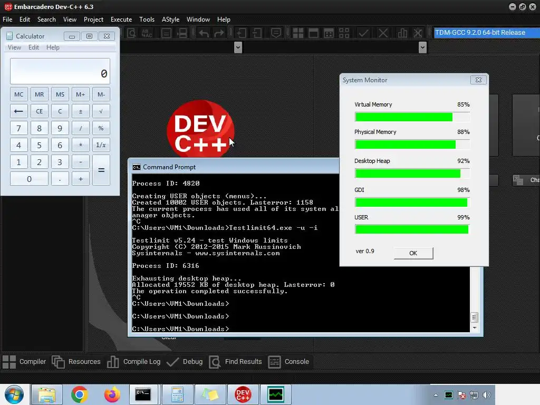This screenshot has height=405, width=540.
Task: Click the System Monitor taskbar icon
Action: click(275, 394)
